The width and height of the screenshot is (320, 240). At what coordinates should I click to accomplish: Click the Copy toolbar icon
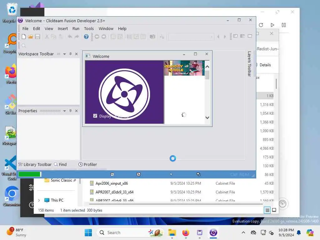53,37
